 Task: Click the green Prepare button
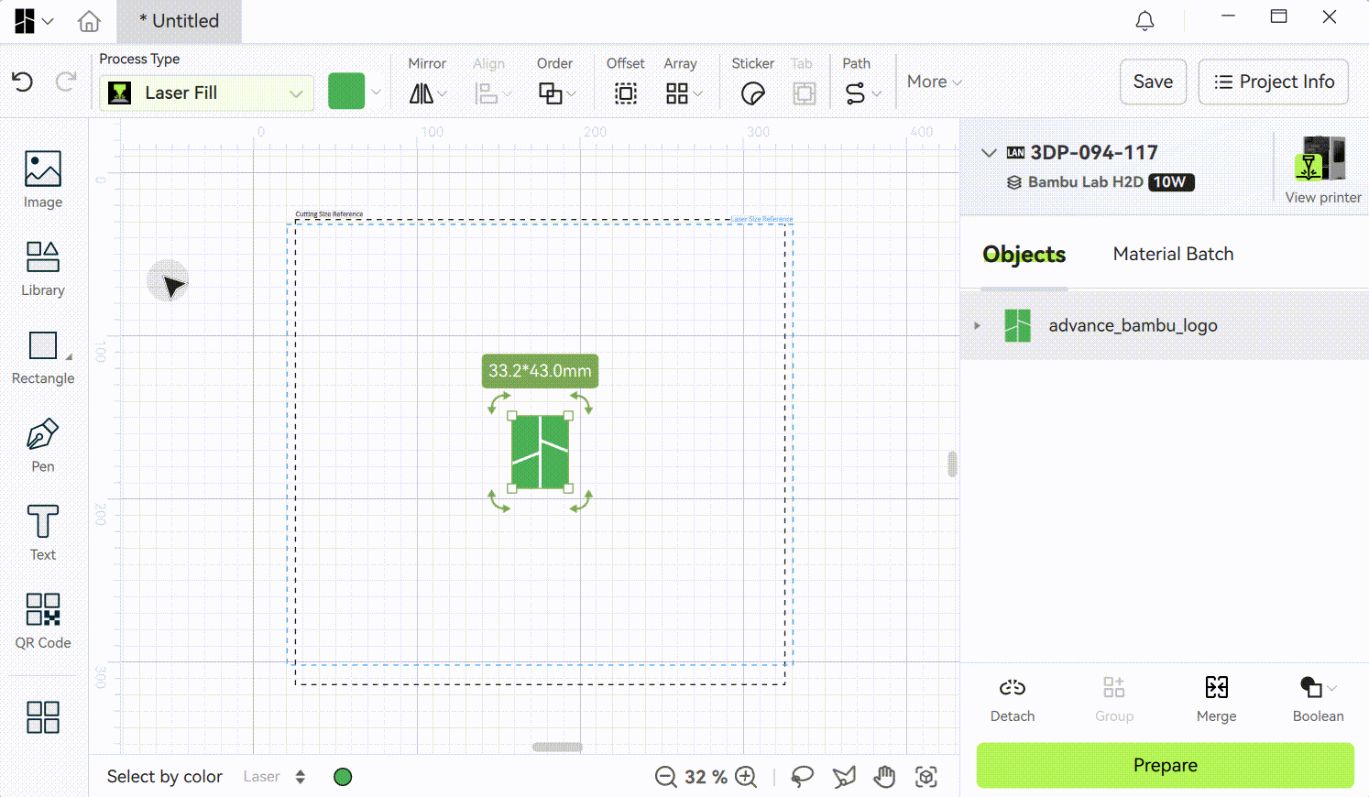[1165, 765]
